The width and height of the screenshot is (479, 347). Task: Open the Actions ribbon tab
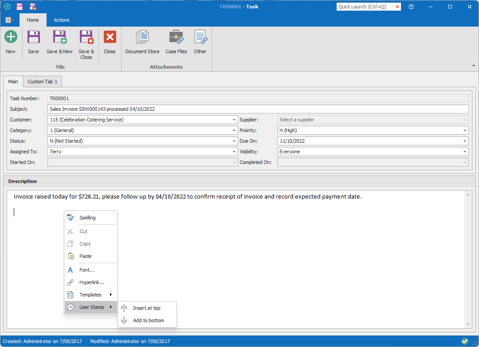(62, 20)
